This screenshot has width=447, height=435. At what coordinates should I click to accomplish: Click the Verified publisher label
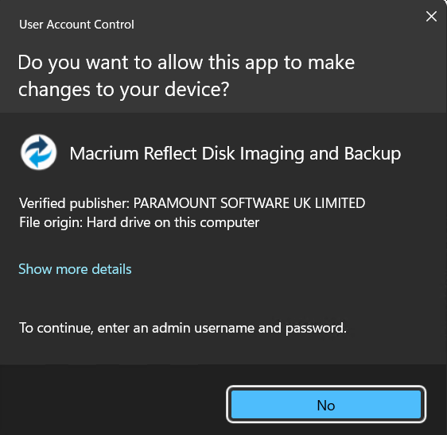pyautogui.click(x=75, y=203)
